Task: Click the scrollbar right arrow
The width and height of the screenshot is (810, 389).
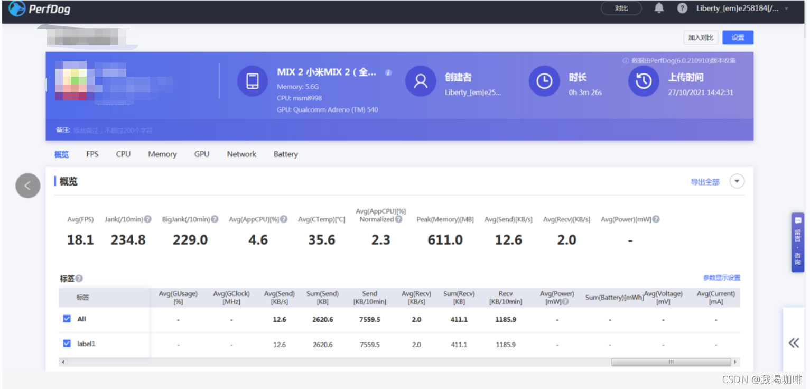Action: [735, 362]
